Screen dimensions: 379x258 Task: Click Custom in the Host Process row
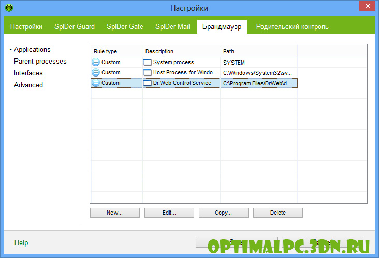point(111,72)
